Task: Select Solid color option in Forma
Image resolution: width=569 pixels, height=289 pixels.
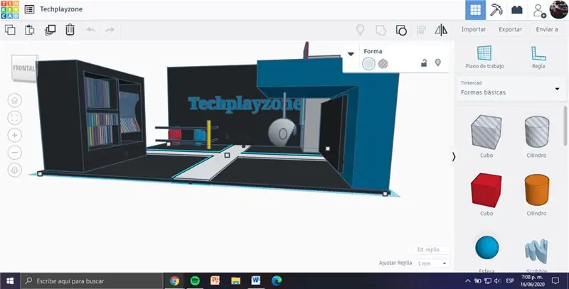Action: [368, 64]
